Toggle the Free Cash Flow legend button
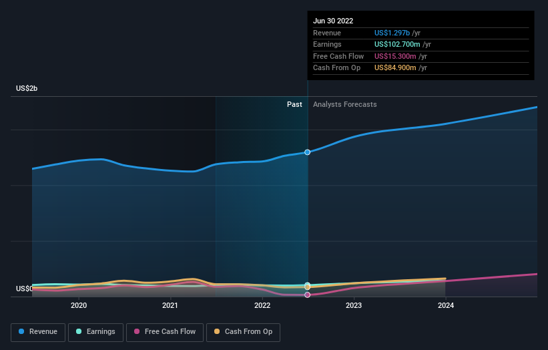The height and width of the screenshot is (350, 548). pos(165,332)
